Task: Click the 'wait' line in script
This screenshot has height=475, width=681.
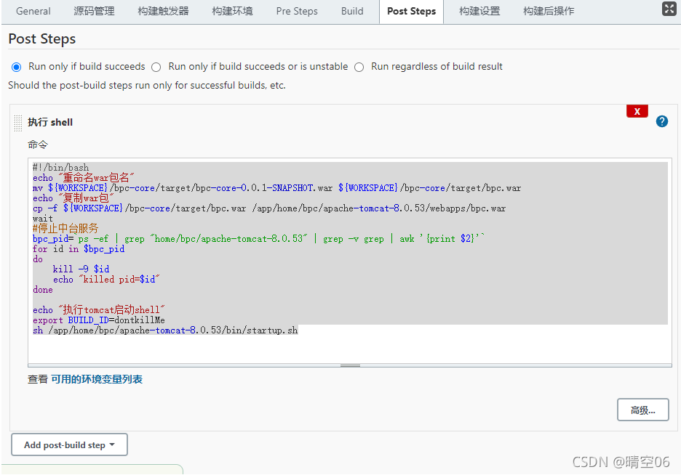Action: 42,219
